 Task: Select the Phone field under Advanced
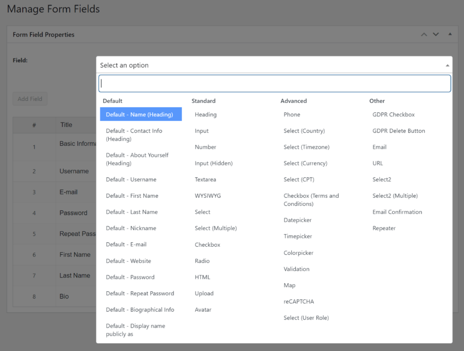coord(292,114)
